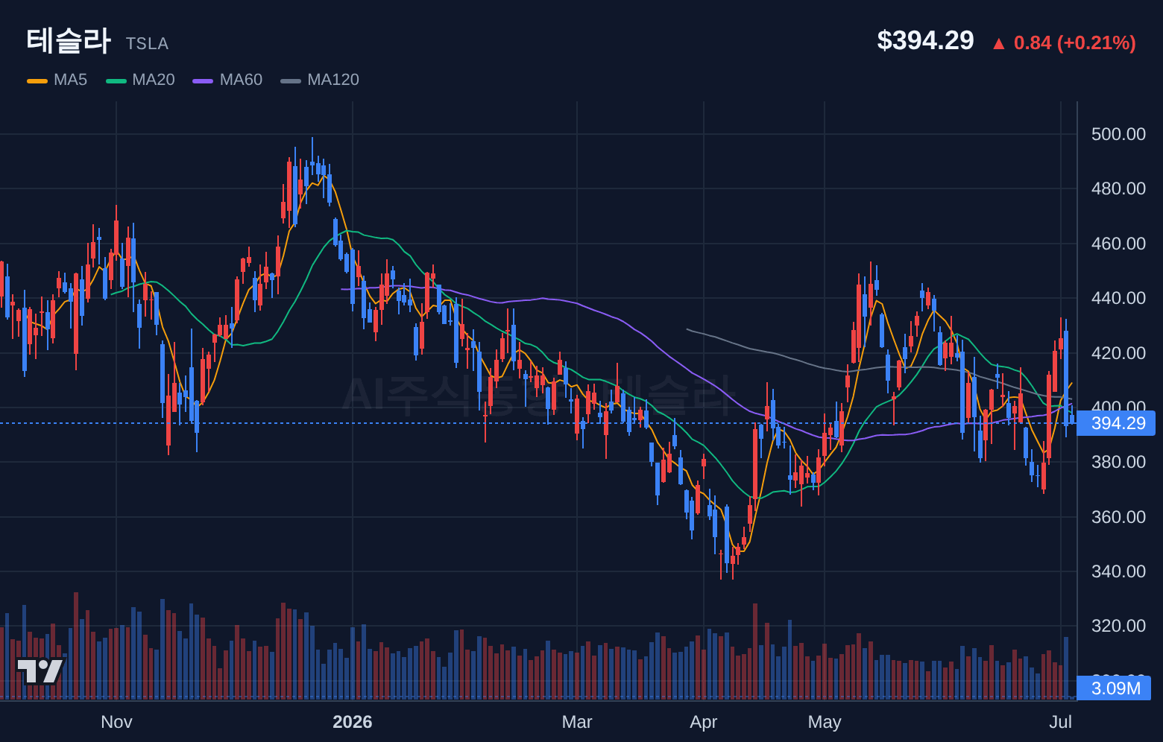Click the 360.00 price axis label
The height and width of the screenshot is (742, 1163).
[1118, 517]
